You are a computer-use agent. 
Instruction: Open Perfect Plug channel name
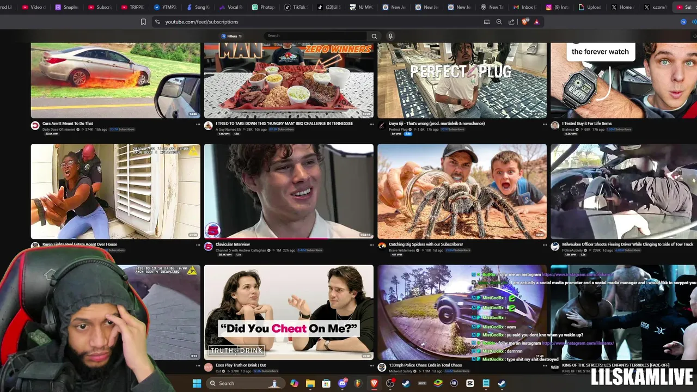[x=398, y=130]
